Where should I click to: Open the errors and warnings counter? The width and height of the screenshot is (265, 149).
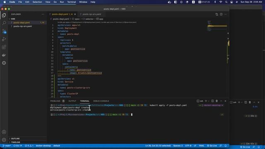click(29, 146)
